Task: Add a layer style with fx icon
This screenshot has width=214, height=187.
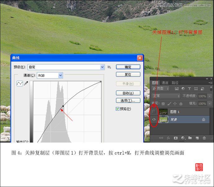Action: tap(168, 138)
